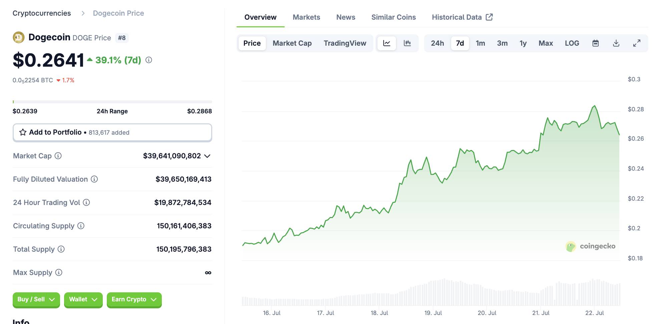Image resolution: width=656 pixels, height=324 pixels.
Task: Show Total Supply info icon
Action: pos(61,249)
